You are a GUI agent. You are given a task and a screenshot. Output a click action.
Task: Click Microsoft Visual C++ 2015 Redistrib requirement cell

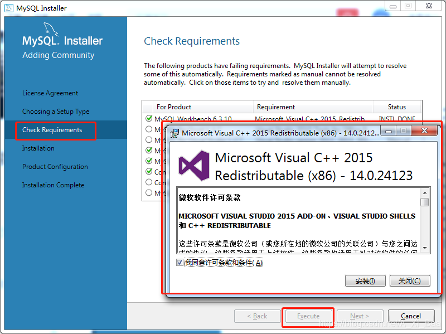[310, 119]
